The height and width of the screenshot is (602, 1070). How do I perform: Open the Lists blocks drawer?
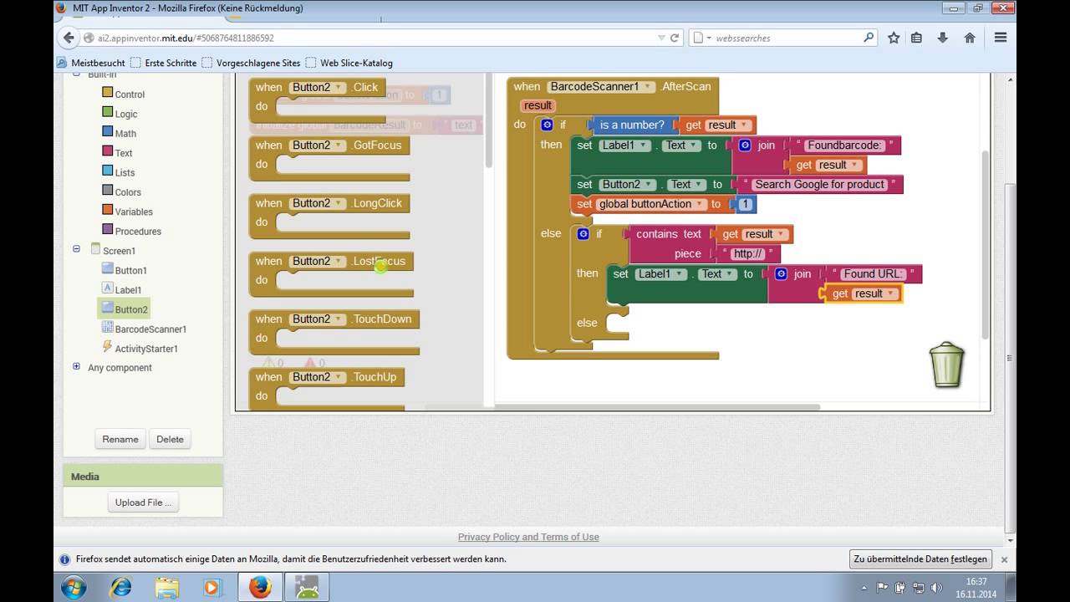pyautogui.click(x=118, y=172)
